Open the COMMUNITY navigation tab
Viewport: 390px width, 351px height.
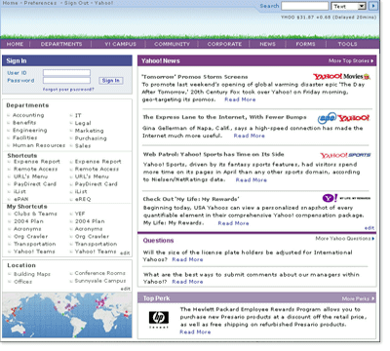coord(172,44)
